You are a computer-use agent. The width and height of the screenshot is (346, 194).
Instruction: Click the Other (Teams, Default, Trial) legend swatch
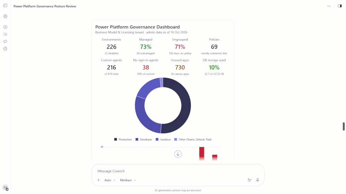176,139
